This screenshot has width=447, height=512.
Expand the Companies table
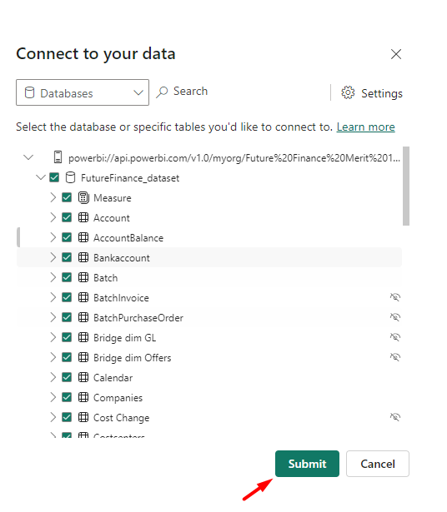pyautogui.click(x=53, y=397)
